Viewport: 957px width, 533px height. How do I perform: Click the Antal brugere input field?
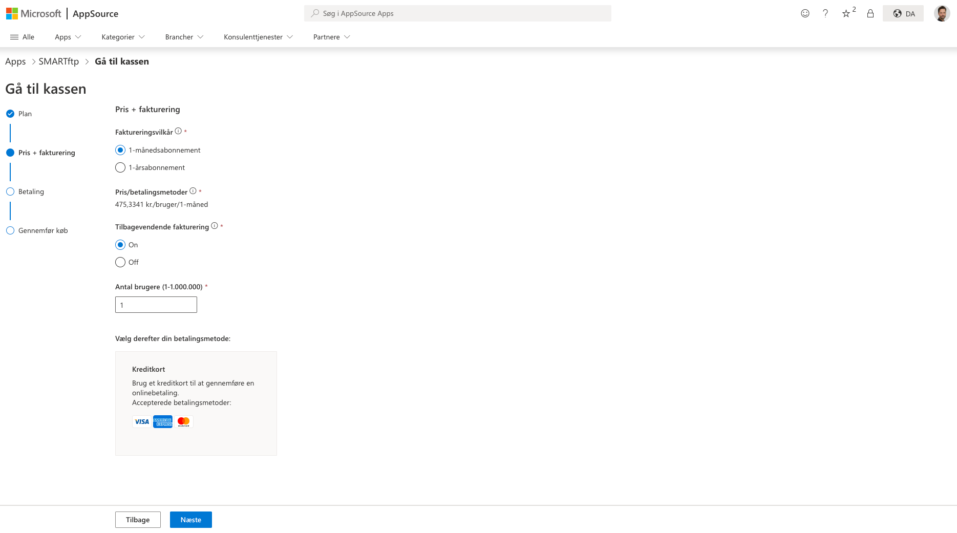[156, 305]
